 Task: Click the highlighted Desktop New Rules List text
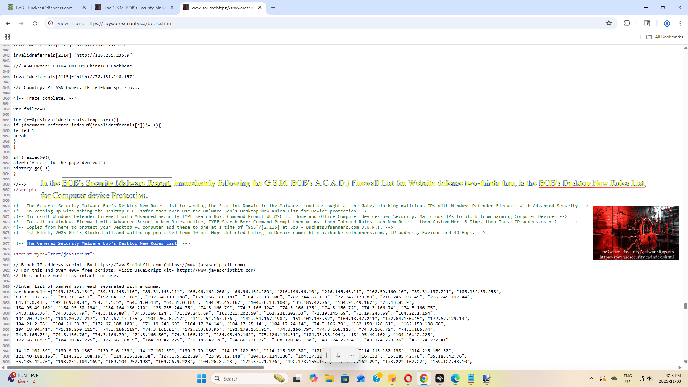(x=102, y=243)
